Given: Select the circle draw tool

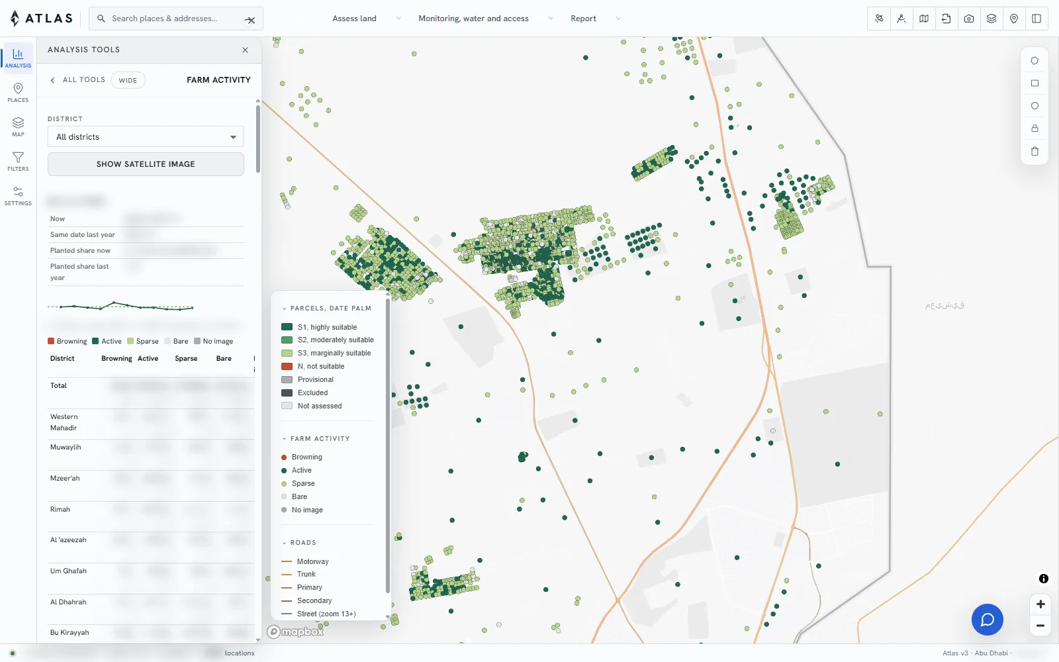Looking at the screenshot, I should pyautogui.click(x=1035, y=106).
